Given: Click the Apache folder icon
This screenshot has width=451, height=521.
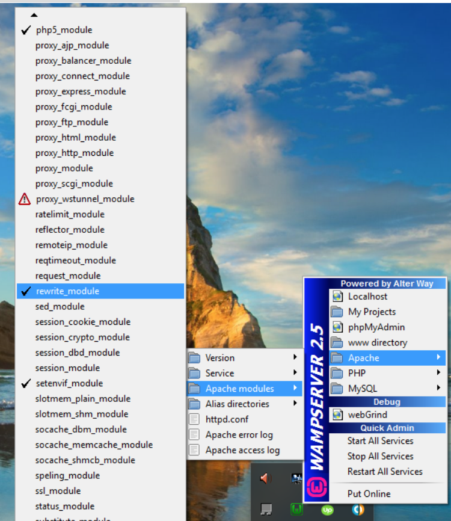Looking at the screenshot, I should [337, 358].
